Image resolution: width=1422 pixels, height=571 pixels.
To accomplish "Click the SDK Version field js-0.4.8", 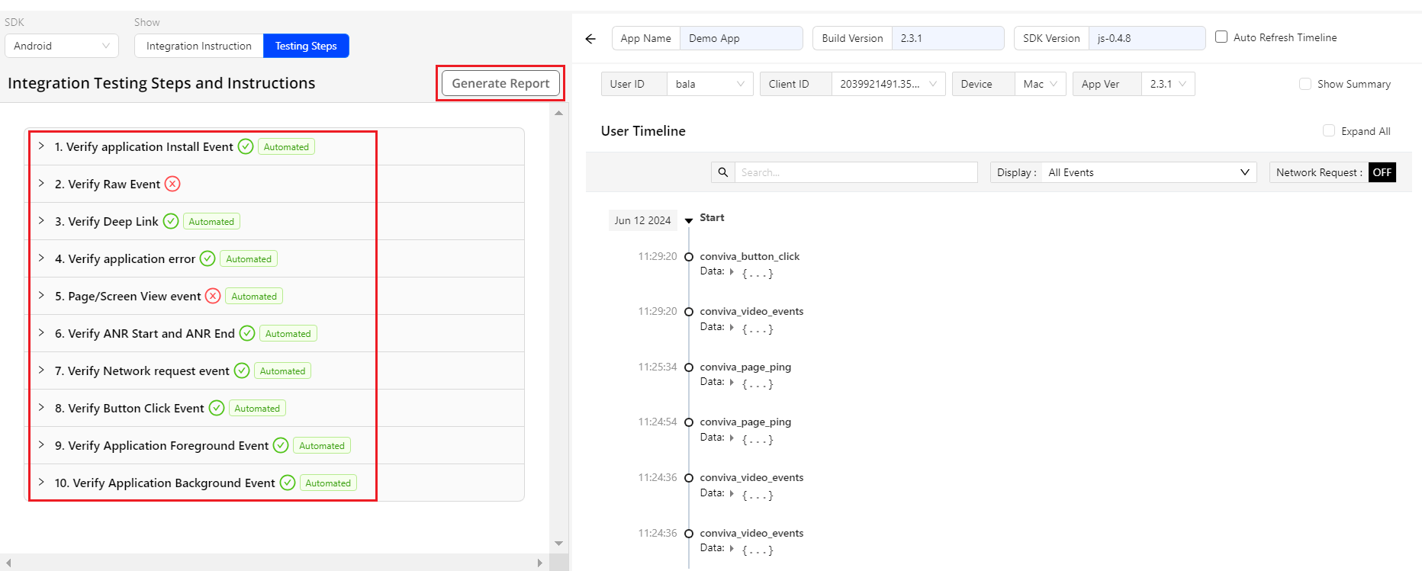I will (1147, 38).
